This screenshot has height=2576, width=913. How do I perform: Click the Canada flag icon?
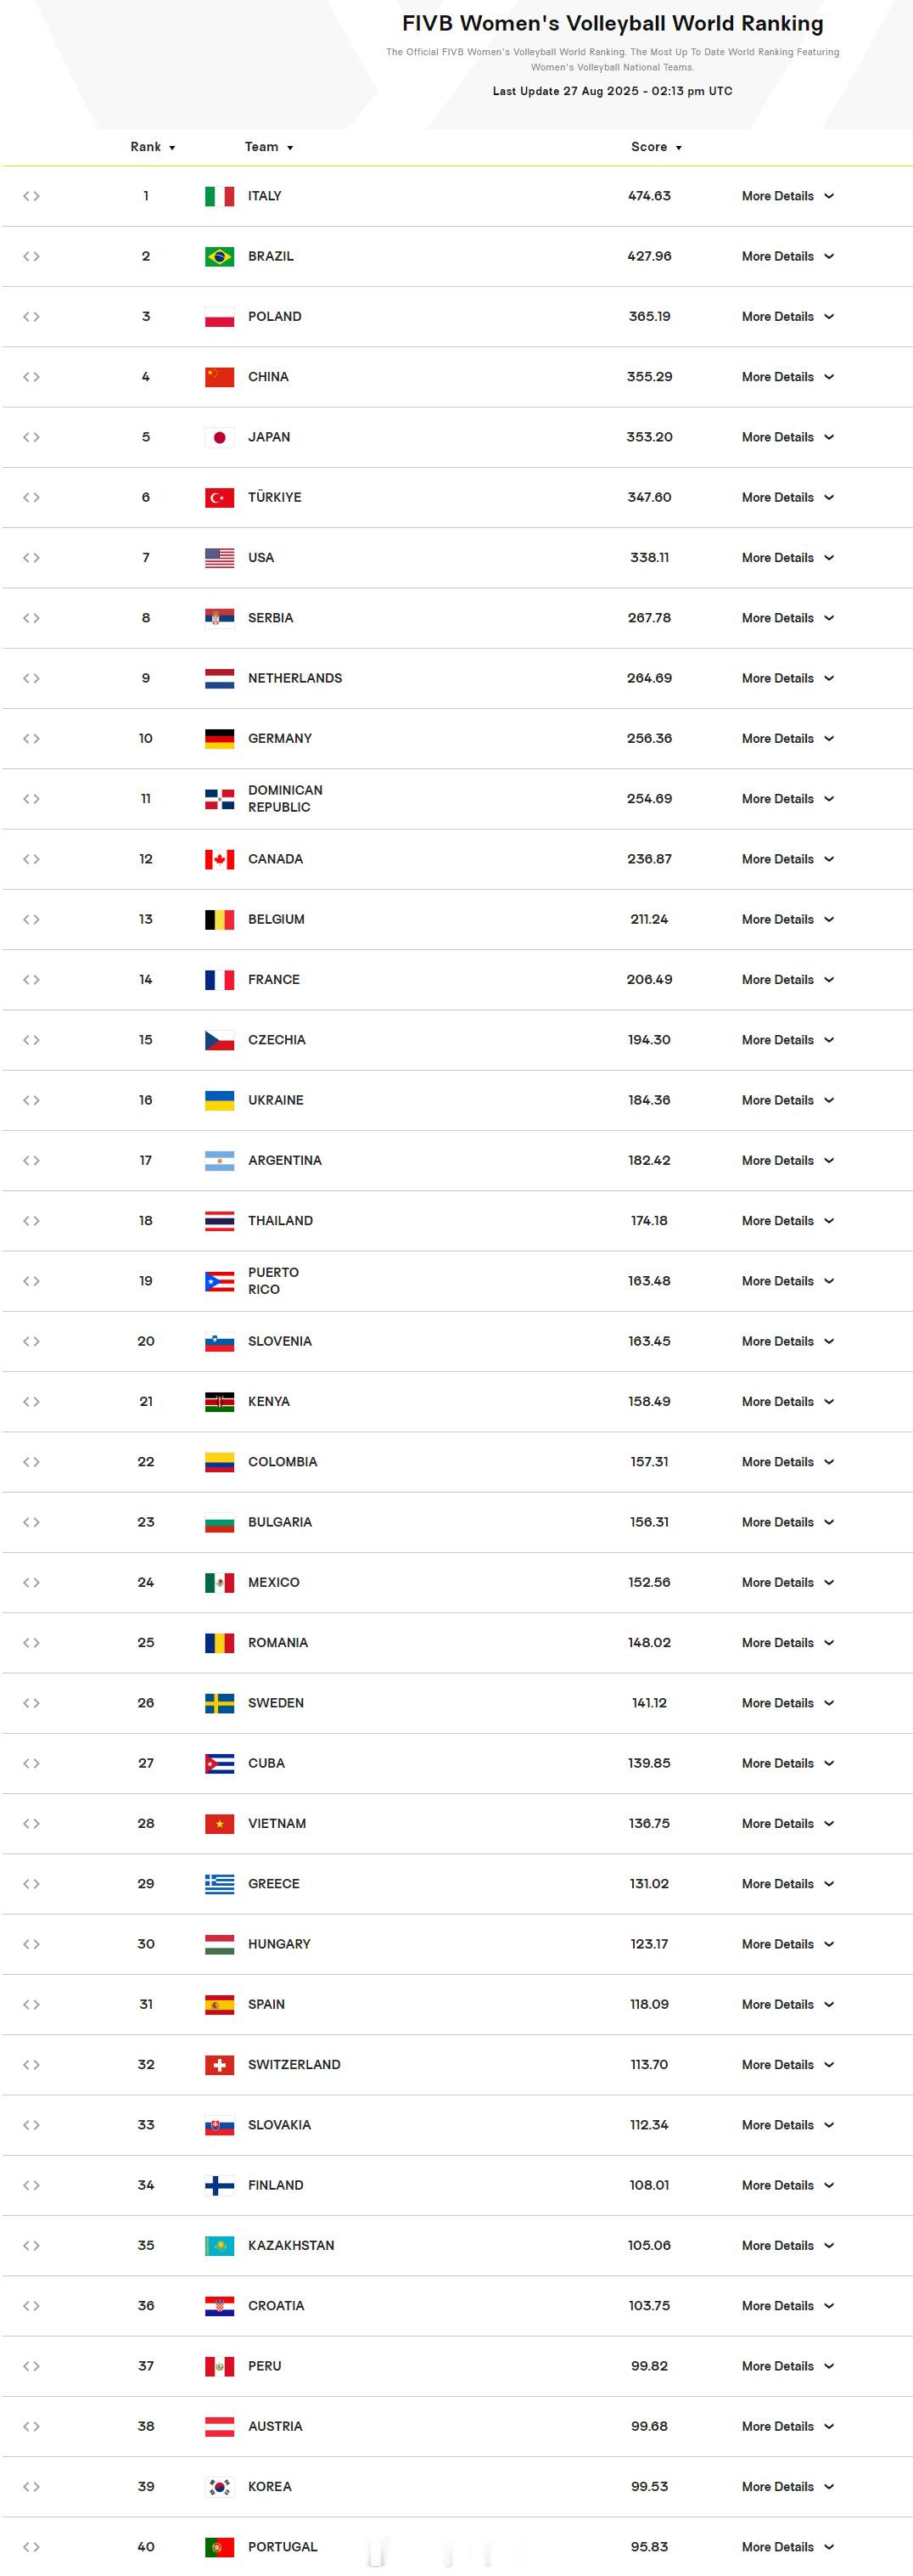[220, 859]
